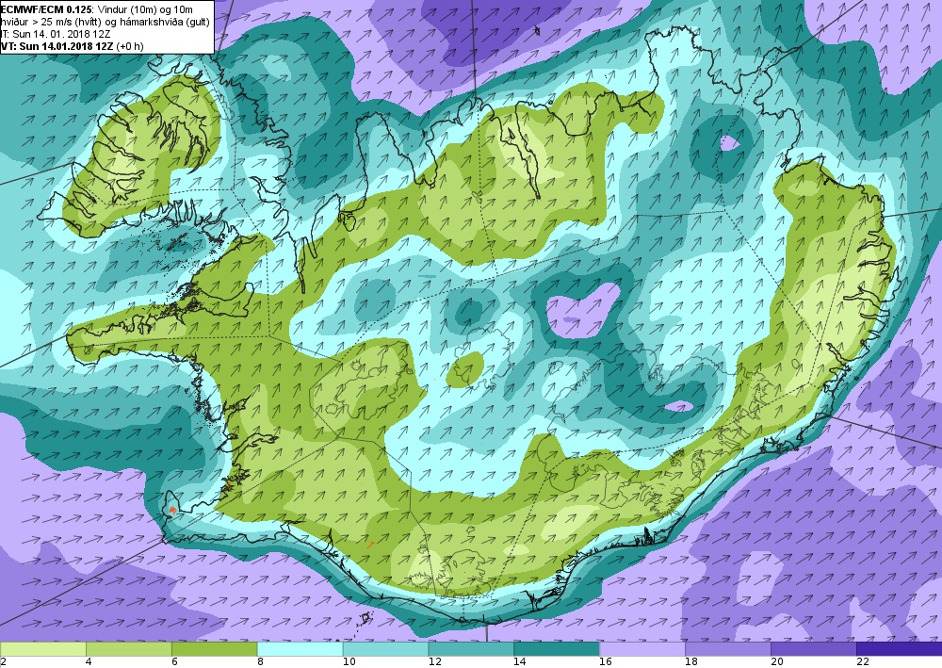Click the legend value label '6'
Image resolution: width=942 pixels, height=668 pixels.
[175, 662]
